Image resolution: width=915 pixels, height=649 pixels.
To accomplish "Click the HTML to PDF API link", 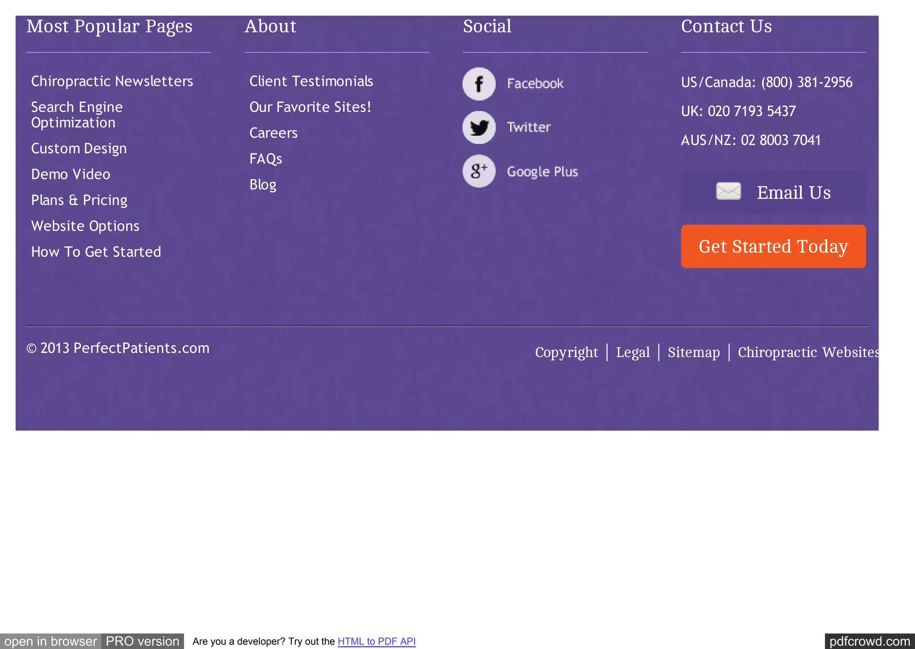I will [x=376, y=641].
